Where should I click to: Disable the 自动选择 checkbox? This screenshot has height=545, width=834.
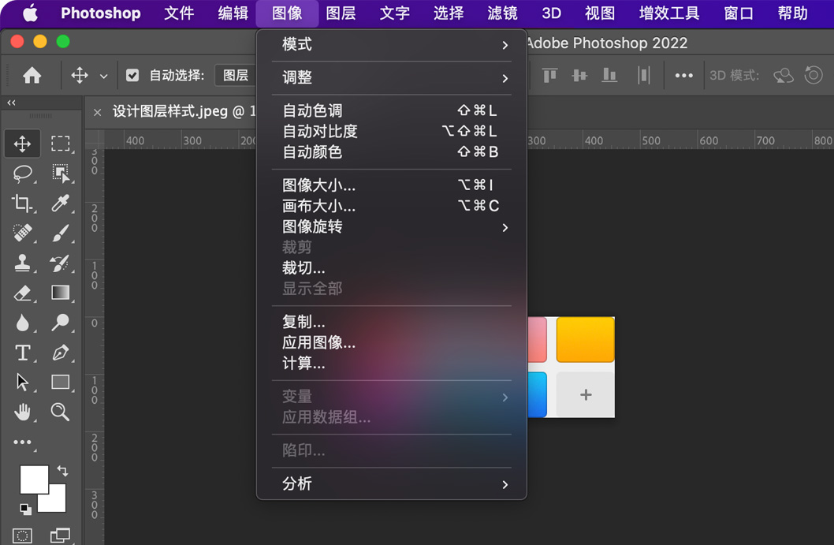point(133,75)
